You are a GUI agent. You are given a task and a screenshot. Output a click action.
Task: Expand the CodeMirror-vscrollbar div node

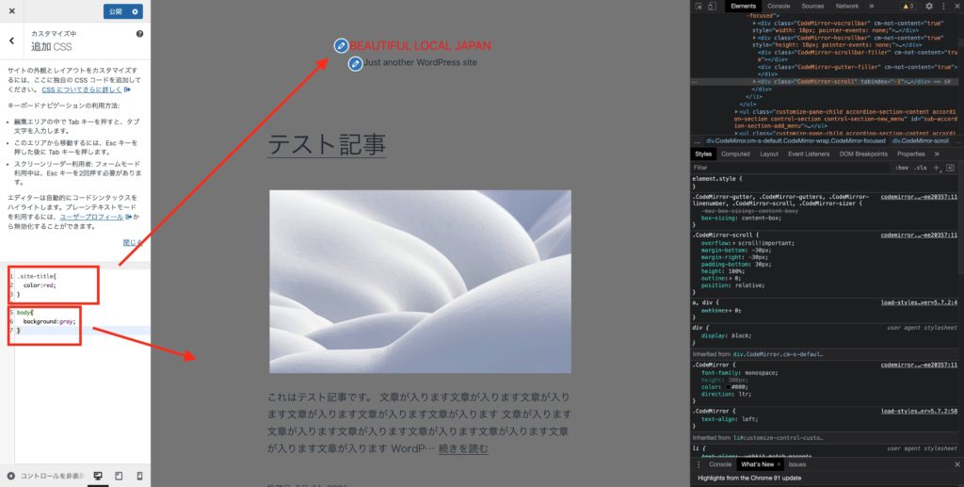(755, 24)
